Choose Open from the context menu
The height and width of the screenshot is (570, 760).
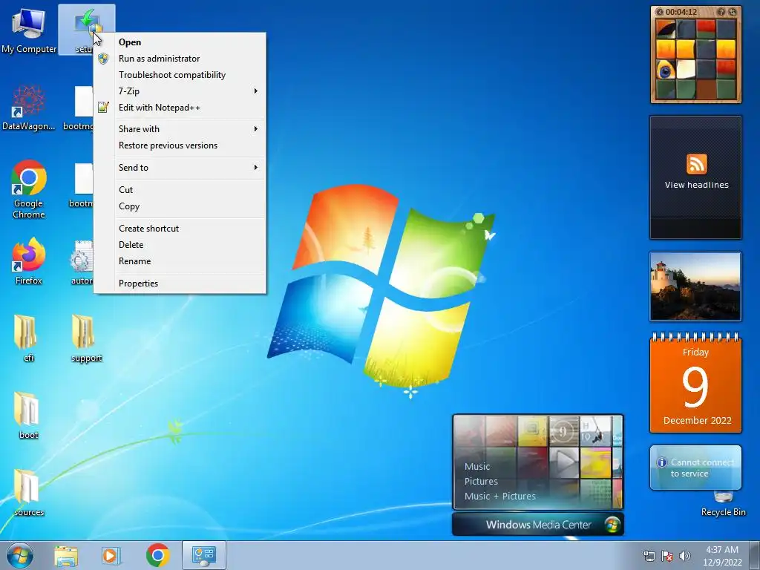(180, 42)
